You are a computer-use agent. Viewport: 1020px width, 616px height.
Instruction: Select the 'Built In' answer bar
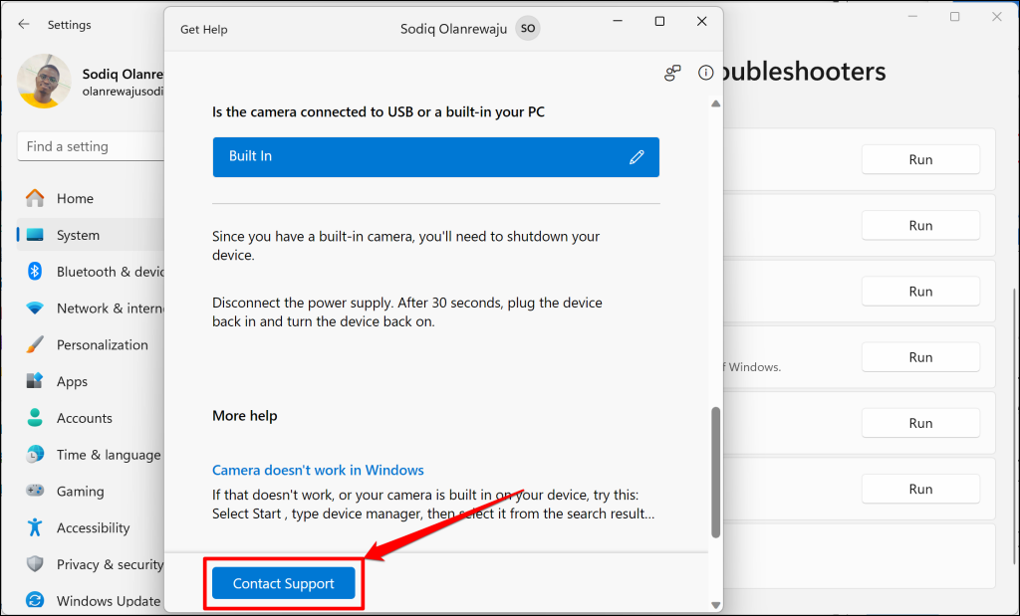tap(436, 156)
